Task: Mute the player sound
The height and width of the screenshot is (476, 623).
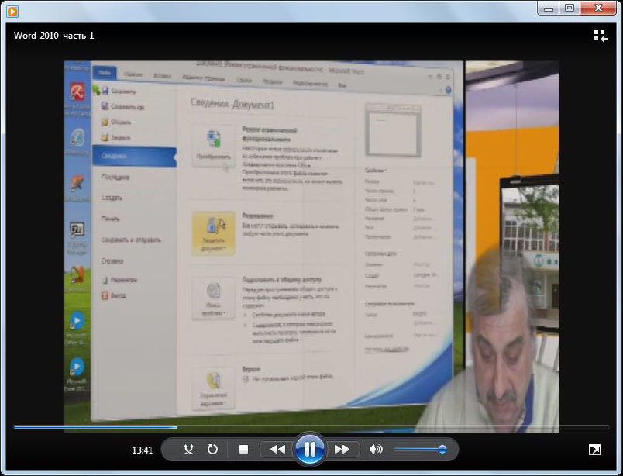Action: tap(376, 450)
